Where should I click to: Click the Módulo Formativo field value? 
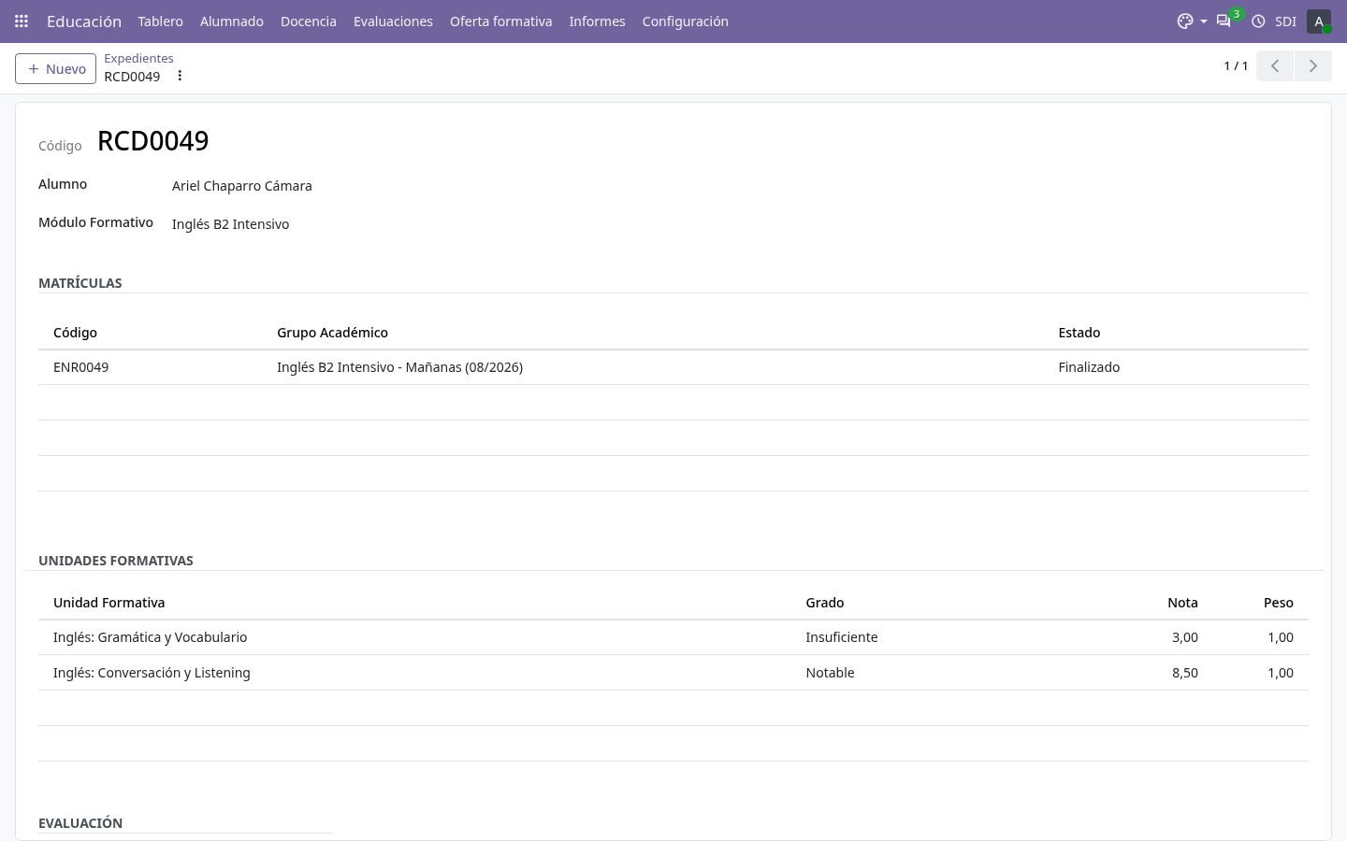click(x=230, y=224)
